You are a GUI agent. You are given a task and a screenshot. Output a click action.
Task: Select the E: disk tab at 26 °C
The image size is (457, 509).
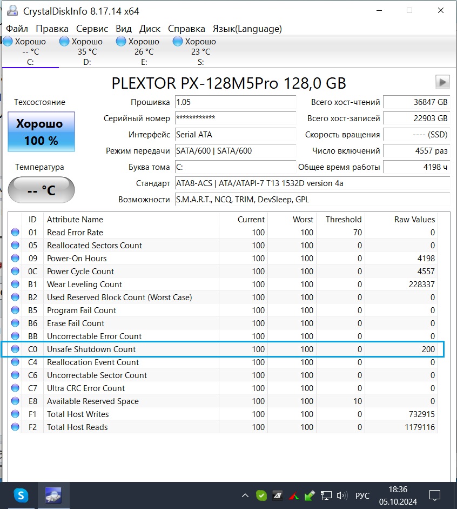[x=144, y=51]
